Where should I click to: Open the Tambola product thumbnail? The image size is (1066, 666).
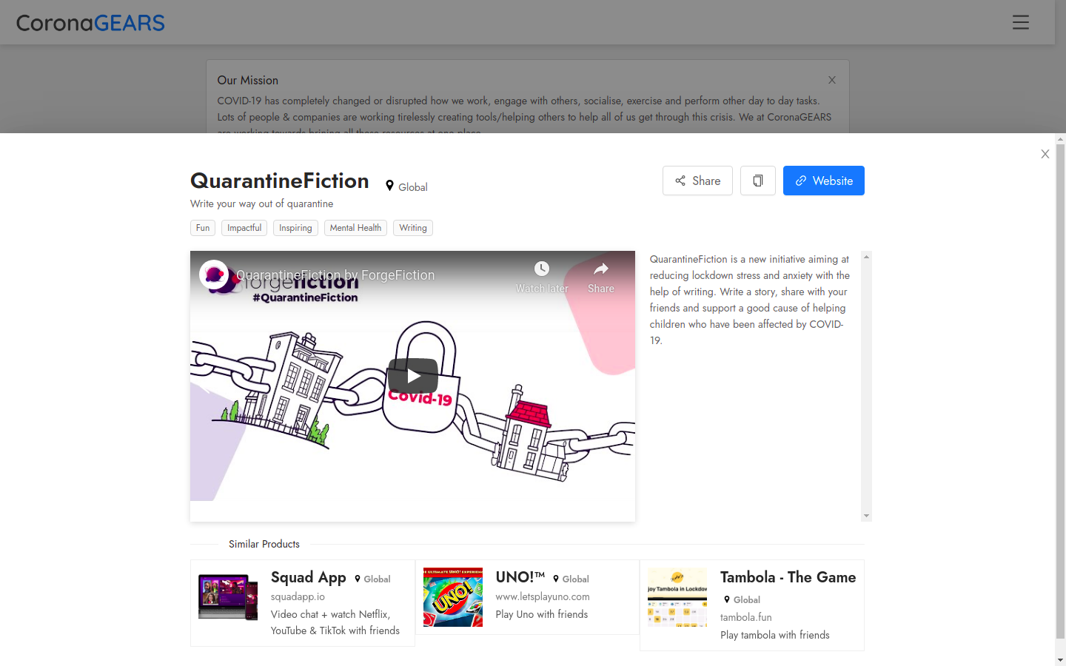677,597
